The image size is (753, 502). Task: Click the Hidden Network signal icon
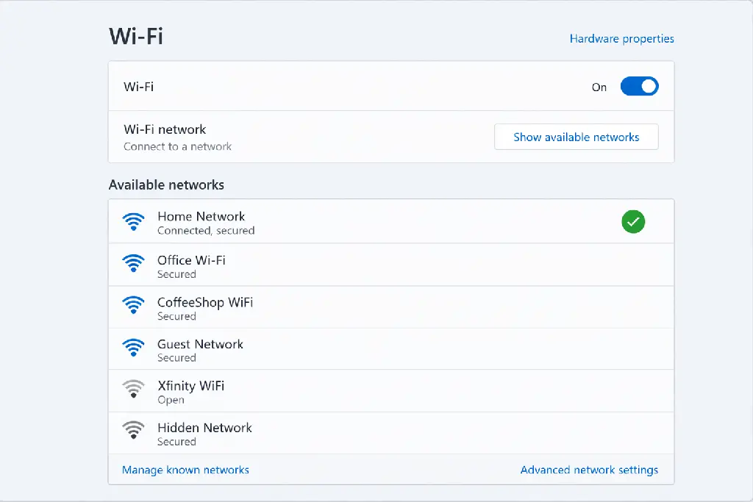(x=134, y=431)
